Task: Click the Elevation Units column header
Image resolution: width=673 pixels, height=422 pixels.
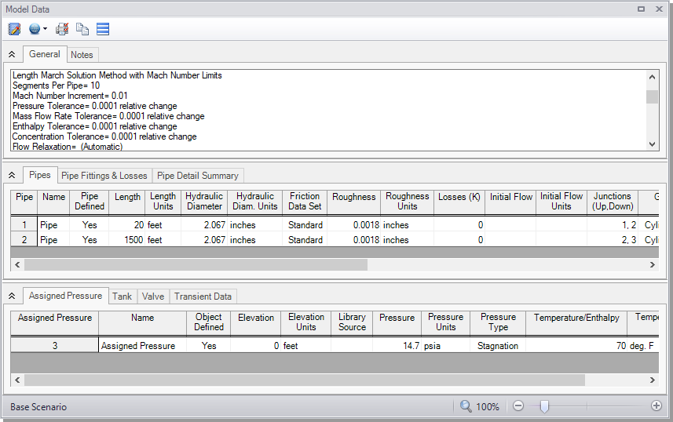Action: [x=306, y=322]
